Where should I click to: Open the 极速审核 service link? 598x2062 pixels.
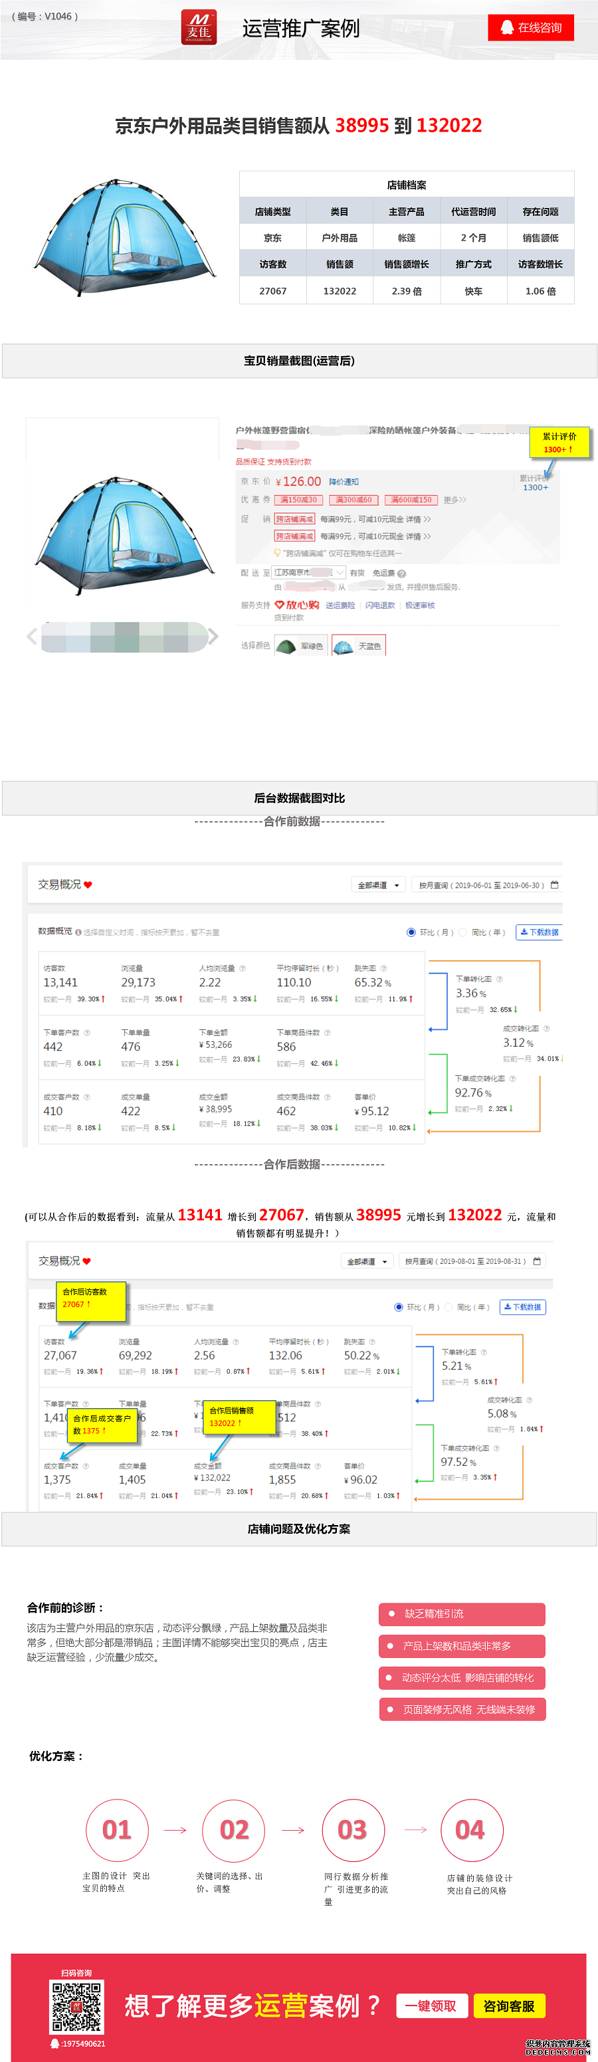click(419, 605)
